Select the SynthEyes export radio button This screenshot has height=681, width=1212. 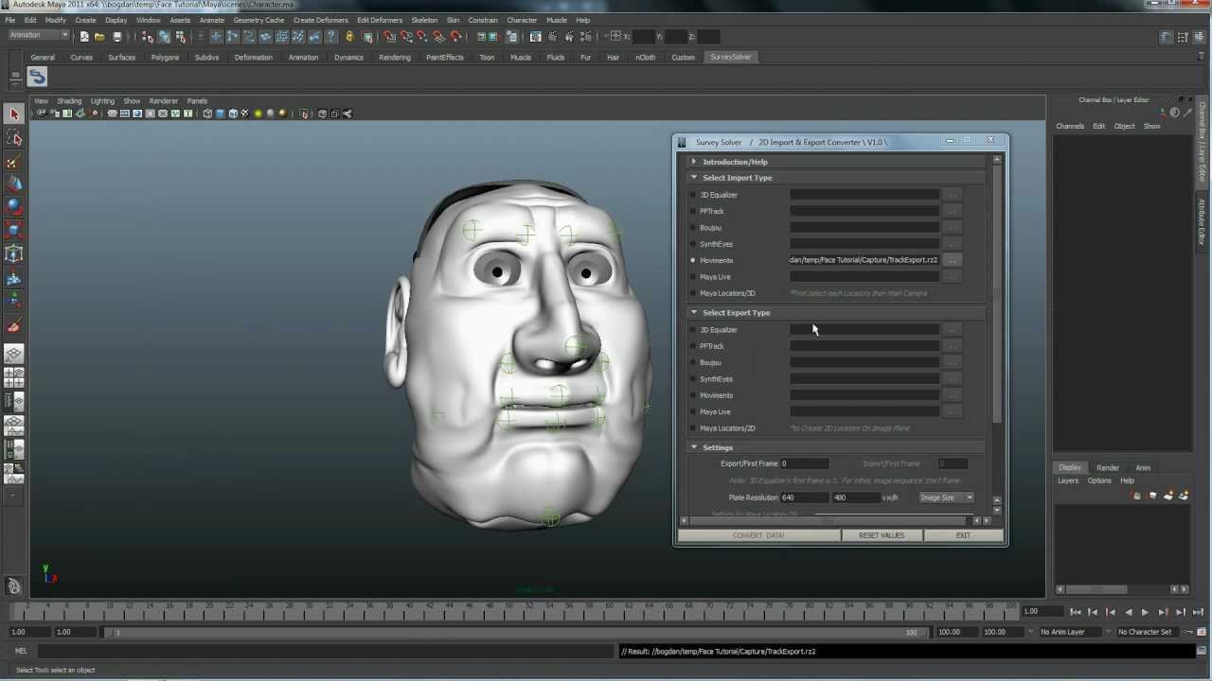coord(693,379)
